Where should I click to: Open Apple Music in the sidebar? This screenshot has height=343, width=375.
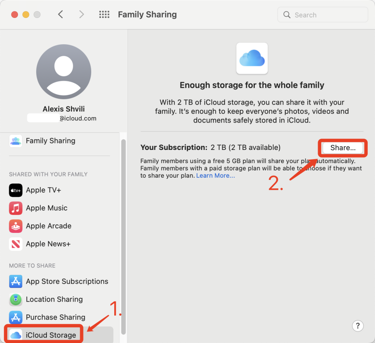click(x=46, y=208)
